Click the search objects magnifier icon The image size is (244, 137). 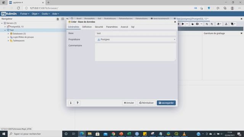pyautogui.click(x=72, y=19)
